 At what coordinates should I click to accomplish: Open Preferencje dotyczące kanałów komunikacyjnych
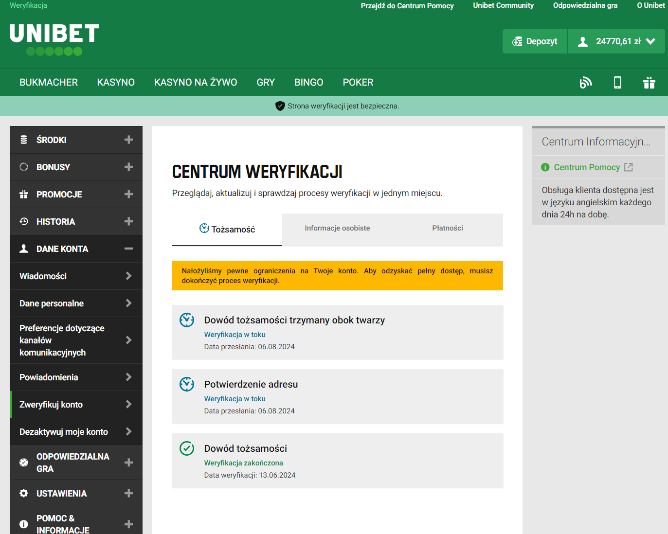coord(76,340)
